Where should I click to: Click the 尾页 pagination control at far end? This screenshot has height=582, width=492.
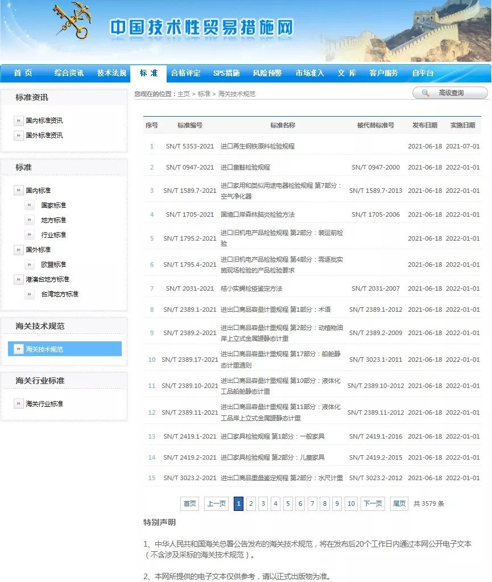tap(398, 503)
